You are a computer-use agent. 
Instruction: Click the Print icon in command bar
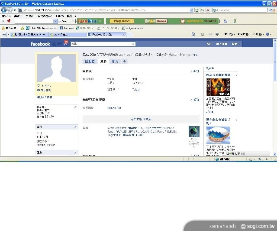click(217, 34)
